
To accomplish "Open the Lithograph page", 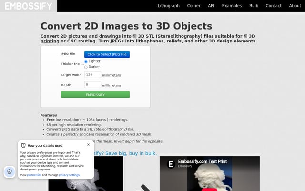I will [x=168, y=6].
